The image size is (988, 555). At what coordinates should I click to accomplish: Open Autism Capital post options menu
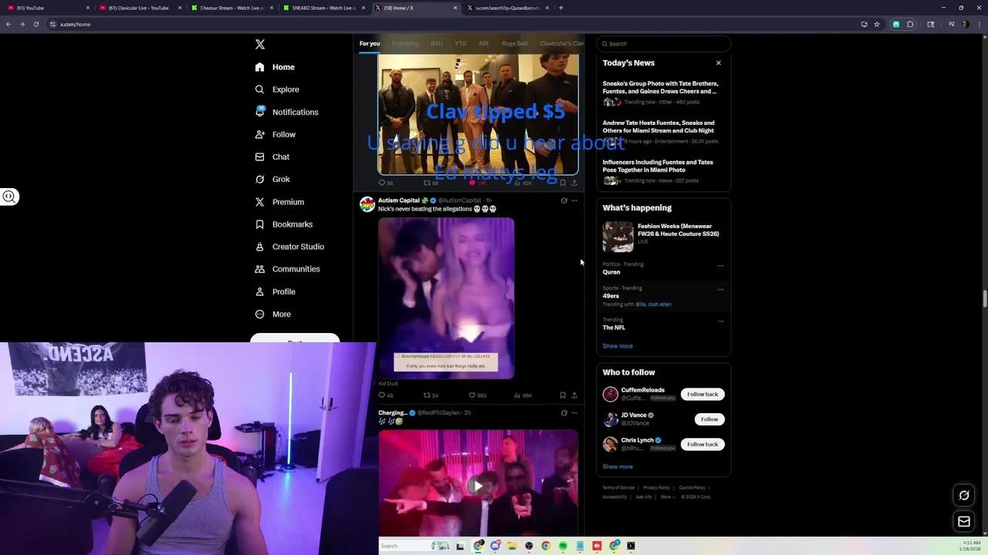(x=574, y=200)
